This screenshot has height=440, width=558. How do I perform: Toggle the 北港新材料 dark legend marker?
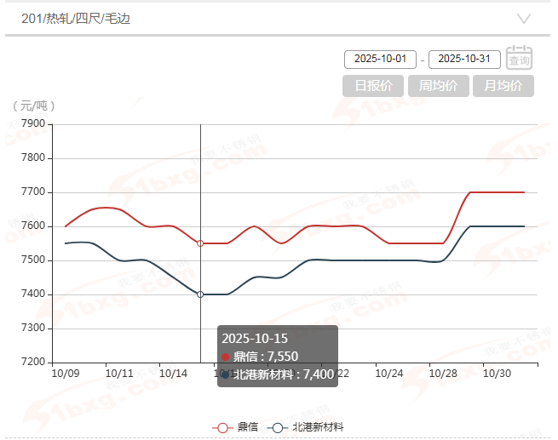[279, 427]
